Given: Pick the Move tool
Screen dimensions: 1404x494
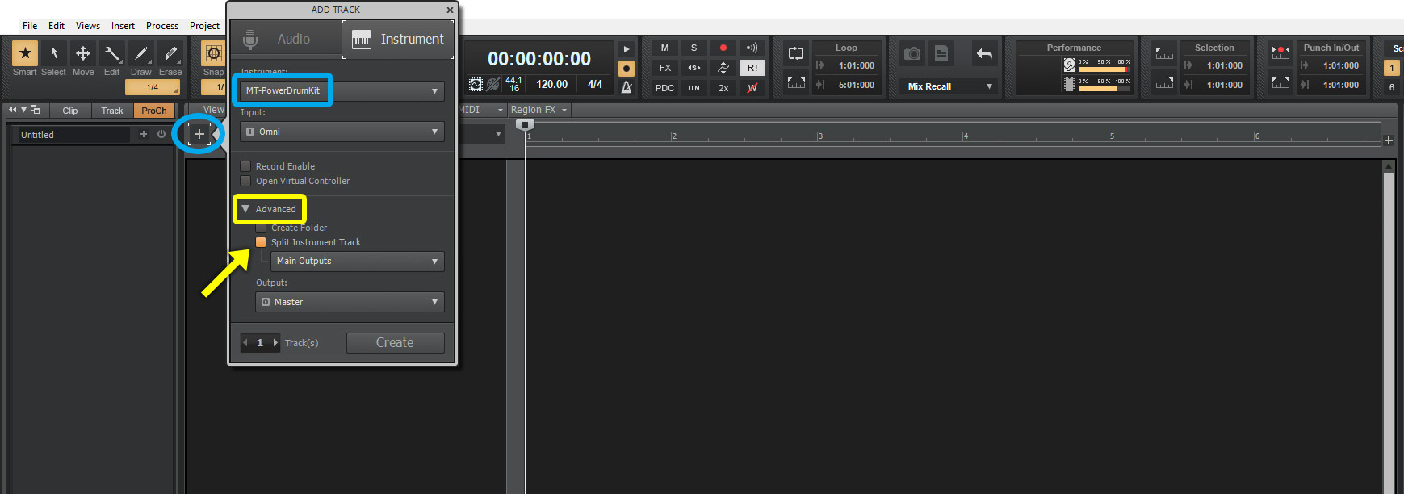Looking at the screenshot, I should coord(83,53).
